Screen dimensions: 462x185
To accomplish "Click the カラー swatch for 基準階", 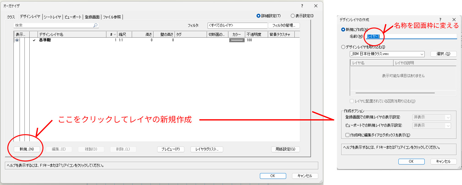I will [x=237, y=40].
